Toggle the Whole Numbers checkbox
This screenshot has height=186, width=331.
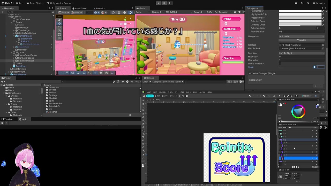(x=280, y=64)
